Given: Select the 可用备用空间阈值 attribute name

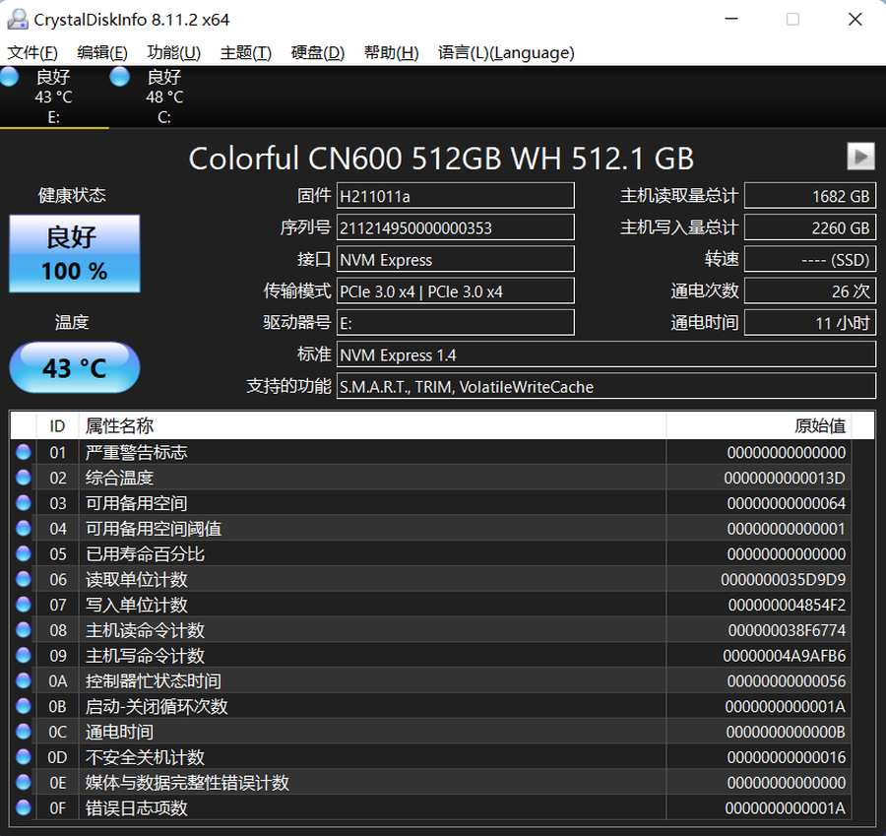Looking at the screenshot, I should (154, 529).
